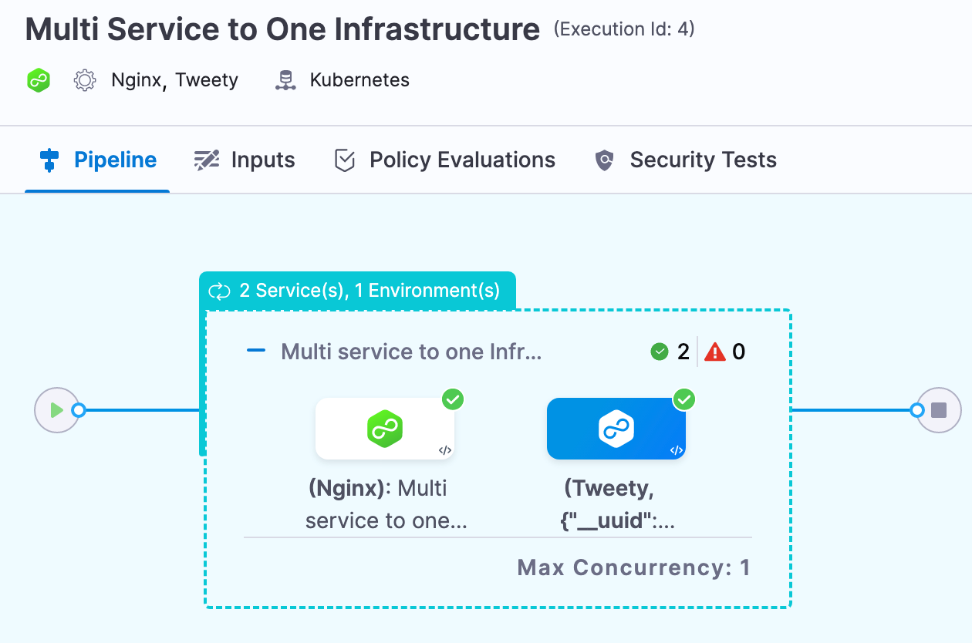972x643 pixels.
Task: Select the Nginx deployment stage node
Action: click(385, 429)
